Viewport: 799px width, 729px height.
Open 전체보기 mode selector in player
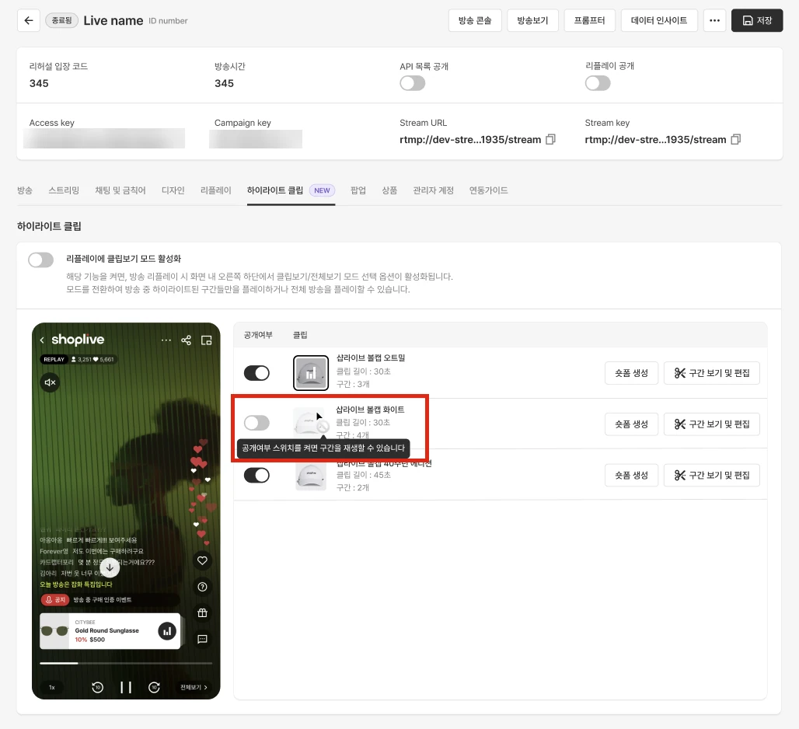point(194,687)
